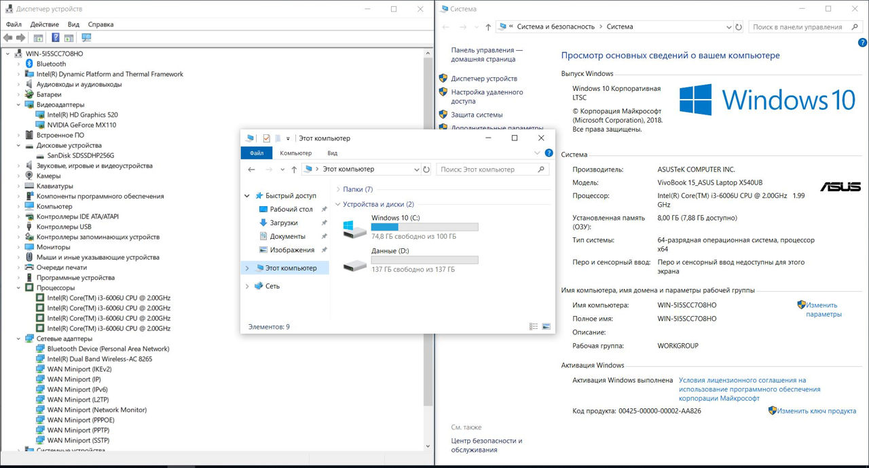869x468 pixels.
Task: Click the Bluetooth category icon in Device Manager
Action: click(29, 64)
